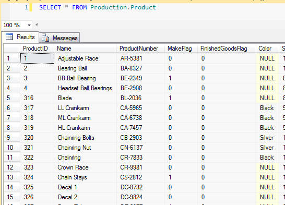Viewport: 285px width, 205px height.
Task: Click the Decal 1 name cell
Action: [x=85, y=187]
